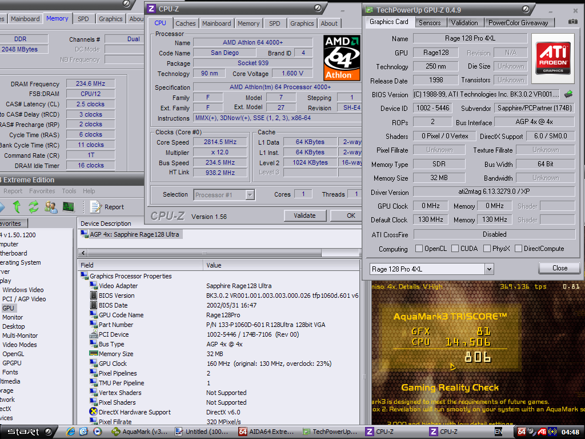Click the AIDA64 device list horizontal scrollbar thumb
This screenshot has height=439, width=585.
coord(205,253)
